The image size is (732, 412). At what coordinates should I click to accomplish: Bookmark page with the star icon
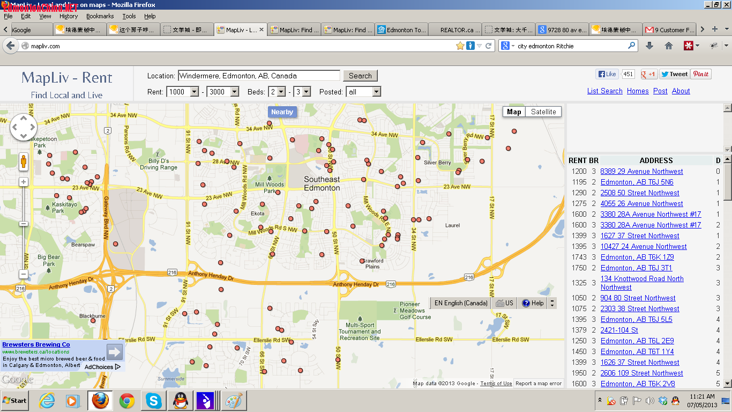(460, 46)
